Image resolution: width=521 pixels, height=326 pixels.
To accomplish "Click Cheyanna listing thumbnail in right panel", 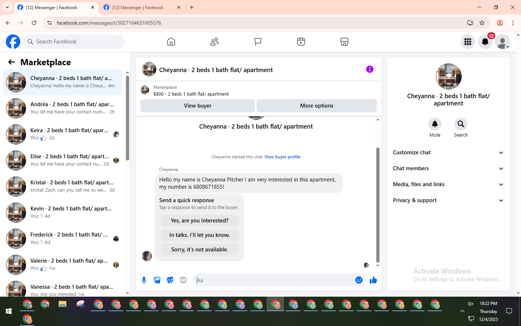I will 449,76.
